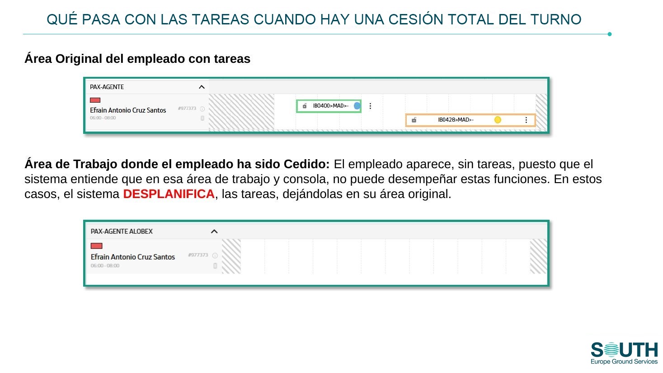663x373 pixels.
Task: Click employee ID #977373 in PAX-AGENTE row
Action: (187, 109)
